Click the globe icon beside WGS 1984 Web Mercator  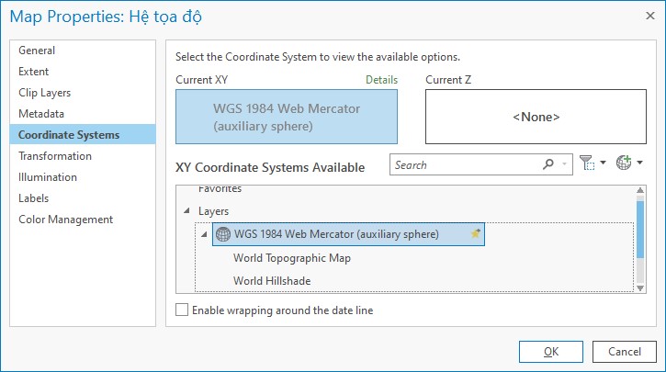pos(223,234)
